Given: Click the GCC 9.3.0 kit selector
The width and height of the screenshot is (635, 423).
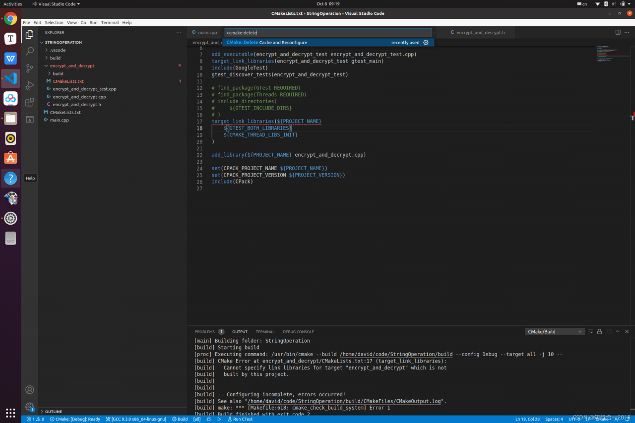Looking at the screenshot, I should pyautogui.click(x=135, y=419).
